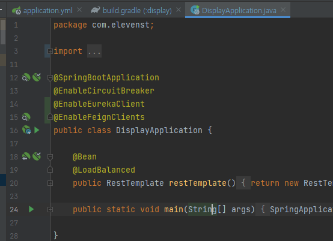Image resolution: width=333 pixels, height=241 pixels.
Task: Click the folded body brace after restTemplate()
Action: pos(243,183)
